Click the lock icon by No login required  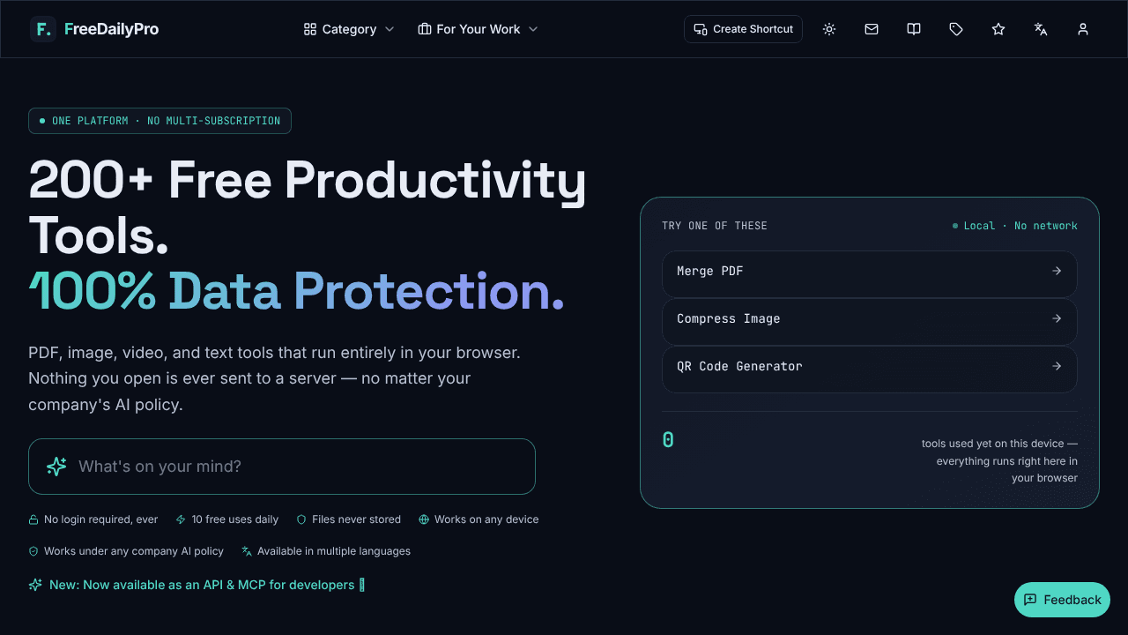(33, 519)
